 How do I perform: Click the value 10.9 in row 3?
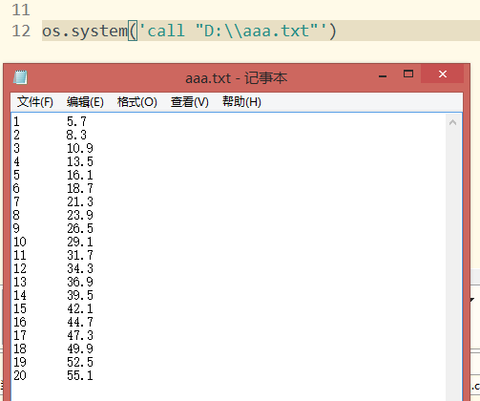(x=80, y=148)
